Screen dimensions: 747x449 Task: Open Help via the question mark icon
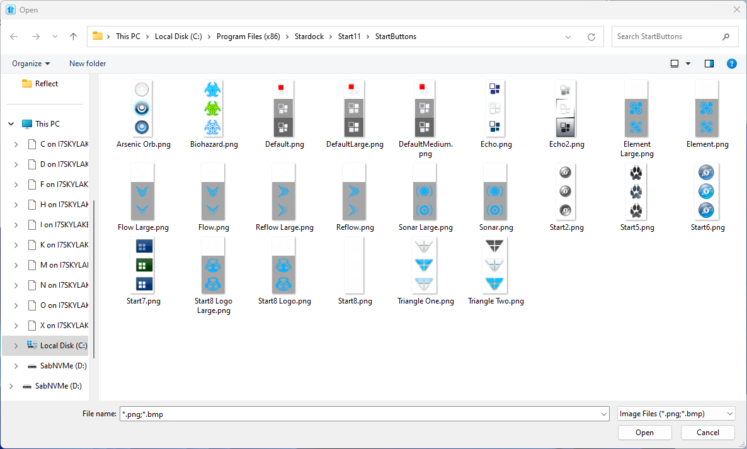tap(731, 63)
